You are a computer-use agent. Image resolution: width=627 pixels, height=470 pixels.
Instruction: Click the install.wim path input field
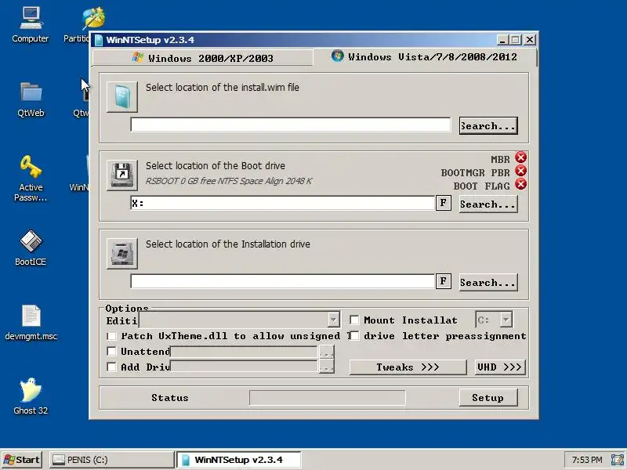coord(290,125)
